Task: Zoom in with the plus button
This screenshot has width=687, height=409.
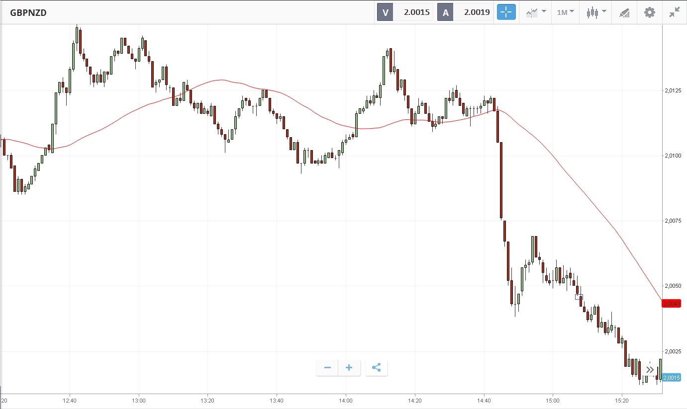Action: tap(349, 368)
